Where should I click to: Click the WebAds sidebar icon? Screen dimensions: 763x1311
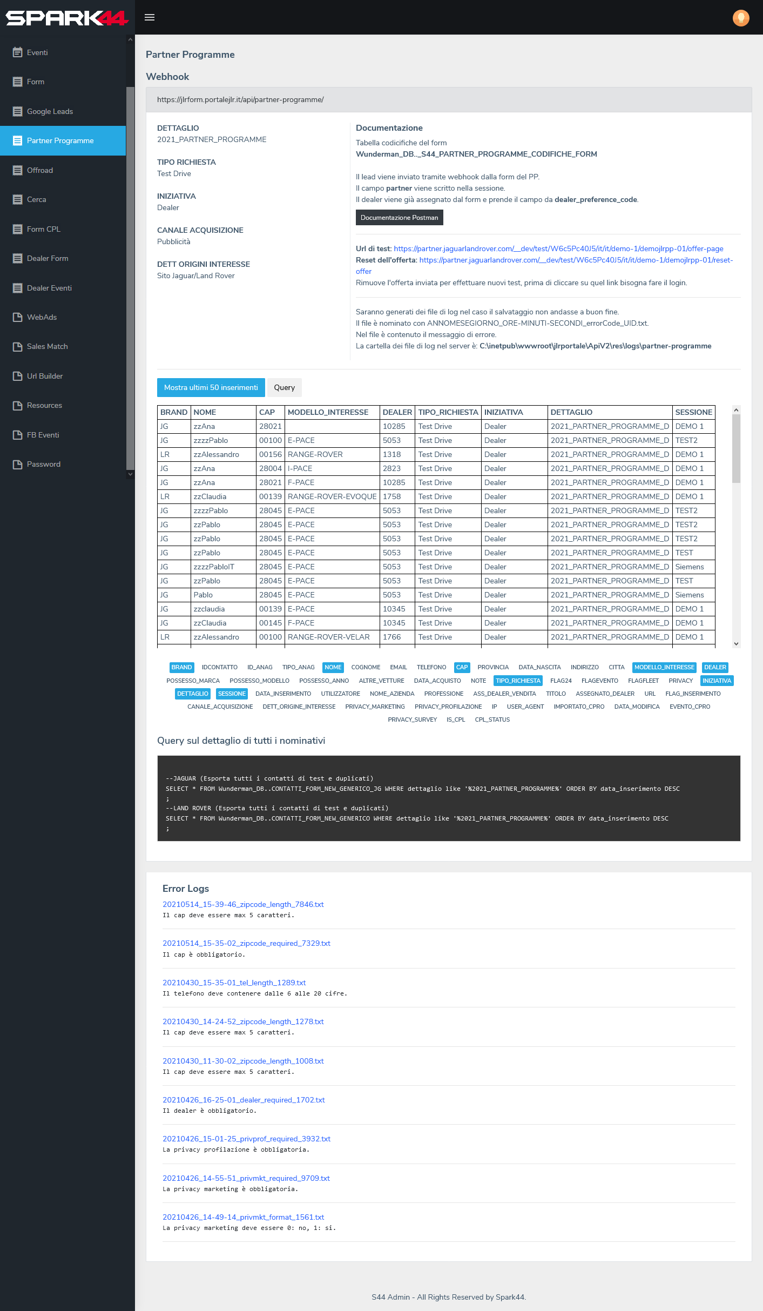pos(17,317)
